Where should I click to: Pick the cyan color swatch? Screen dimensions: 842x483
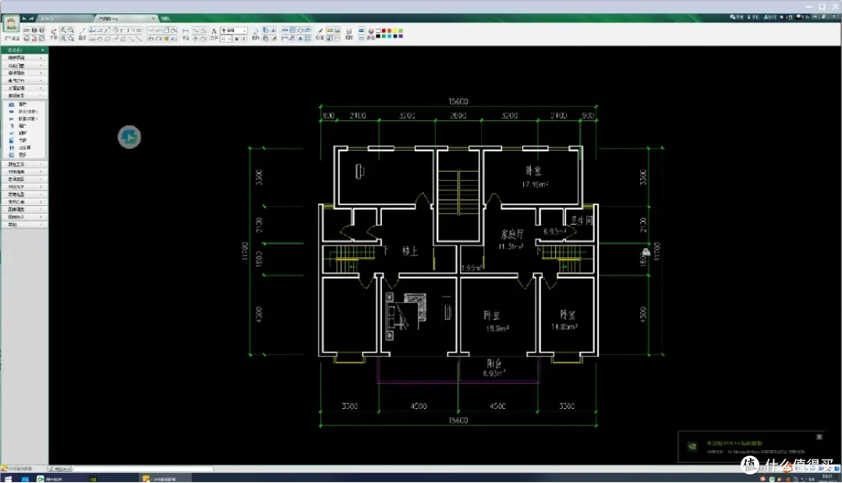pos(389,36)
